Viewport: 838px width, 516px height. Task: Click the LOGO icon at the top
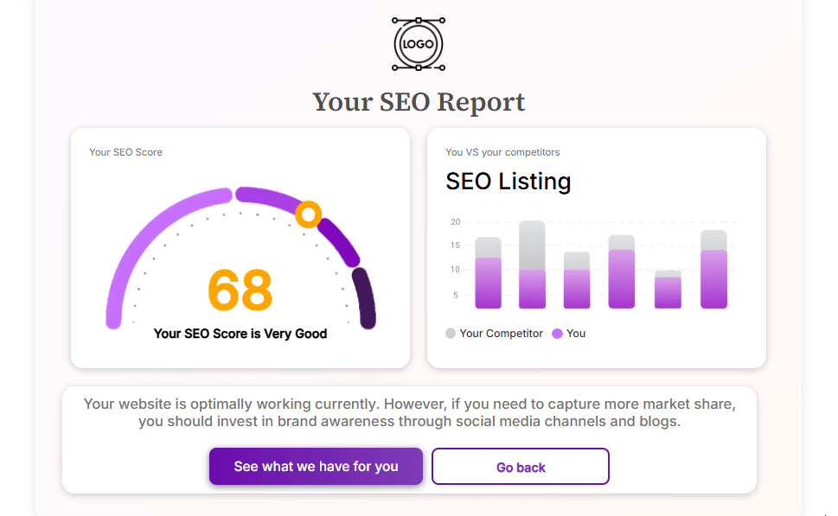click(418, 43)
